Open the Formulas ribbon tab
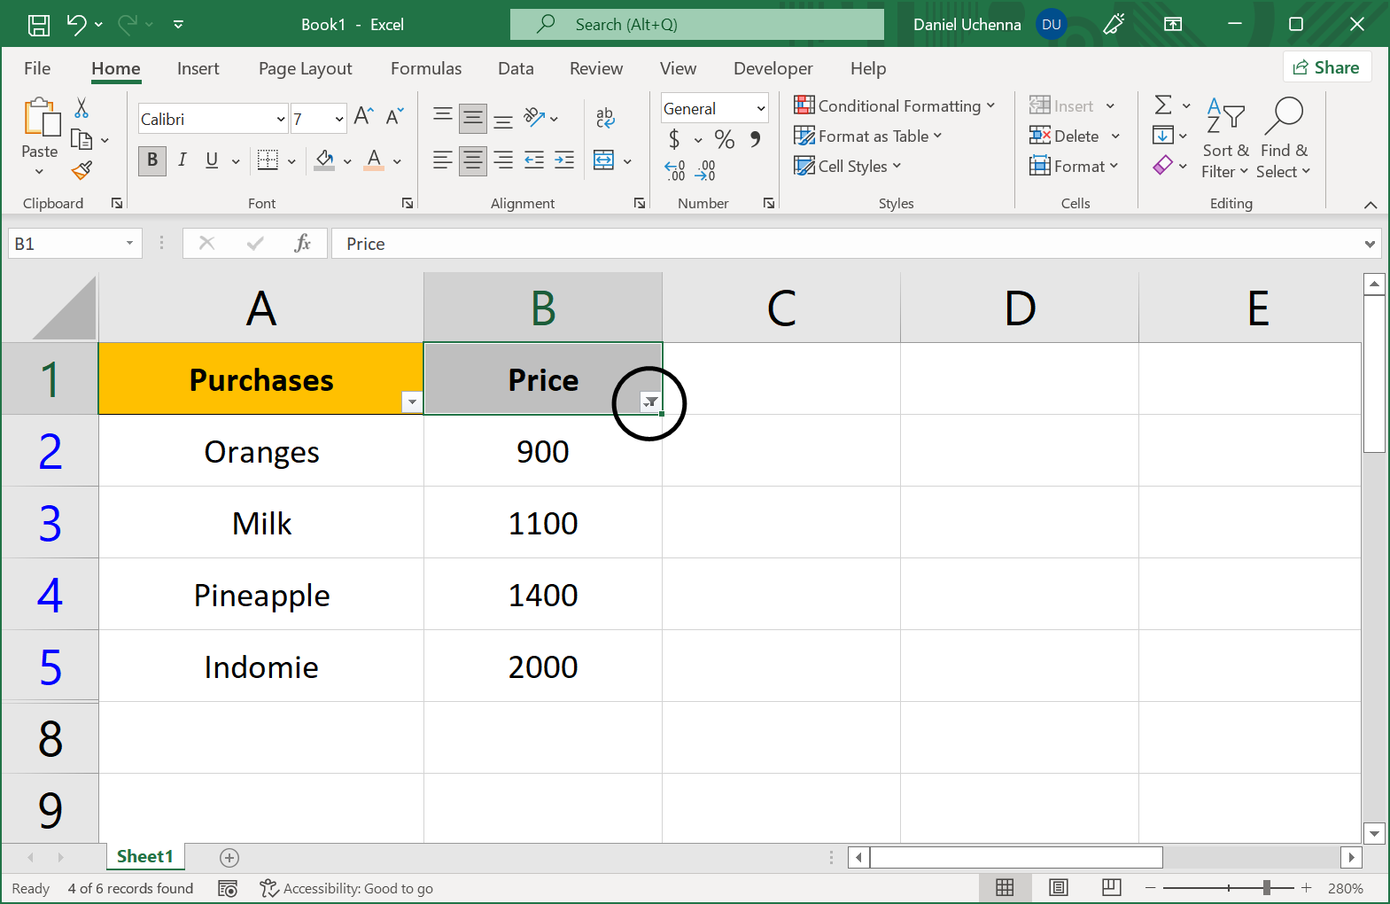 click(x=426, y=68)
